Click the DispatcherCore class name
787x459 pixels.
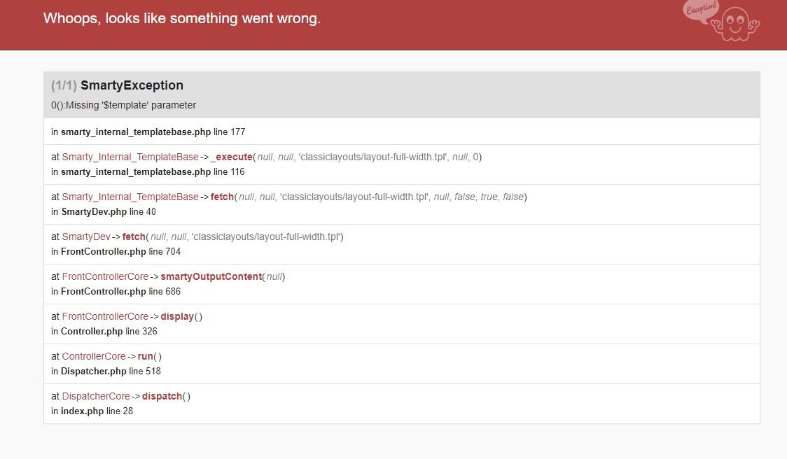click(96, 396)
